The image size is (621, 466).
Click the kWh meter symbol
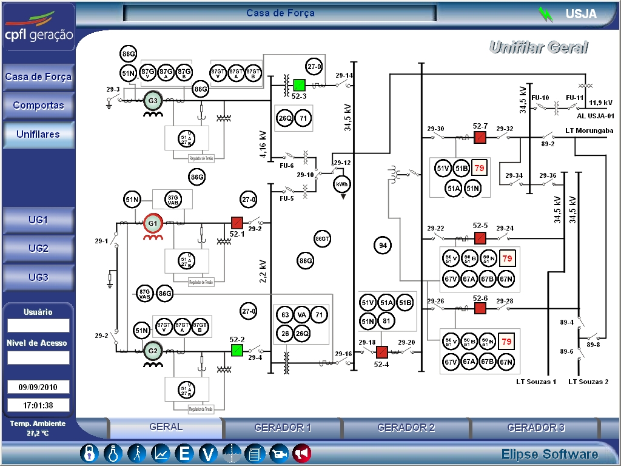[342, 184]
